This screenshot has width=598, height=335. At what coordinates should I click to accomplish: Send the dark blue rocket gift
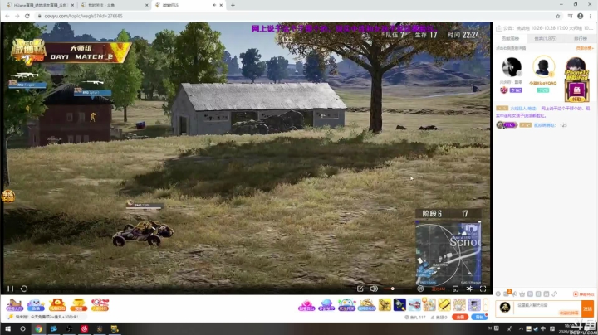399,305
